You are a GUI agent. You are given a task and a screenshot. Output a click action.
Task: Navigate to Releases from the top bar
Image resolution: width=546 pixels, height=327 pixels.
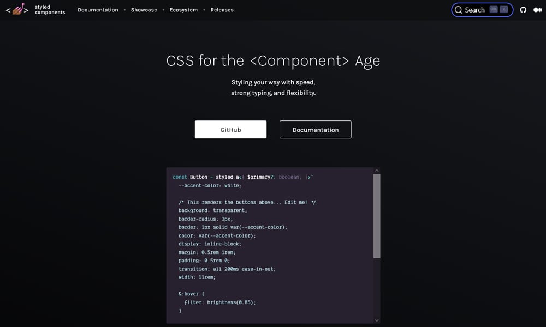coord(222,9)
